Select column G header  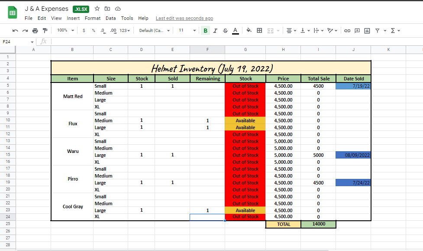pos(245,50)
